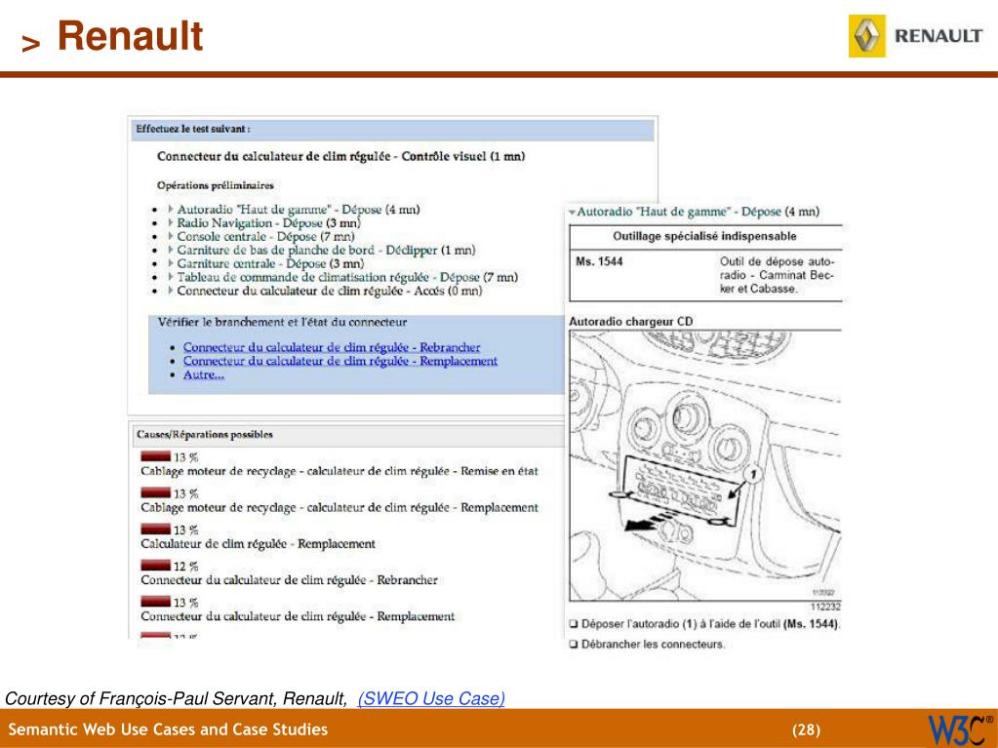This screenshot has height=748, width=998.
Task: Expand 'Console centrale - Dépose' item
Action: click(171, 237)
